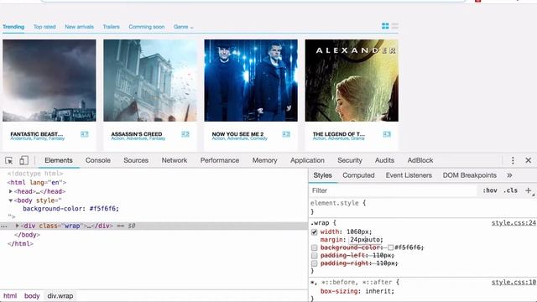
Task: Select html in the breadcrumb bar
Action: [10, 296]
